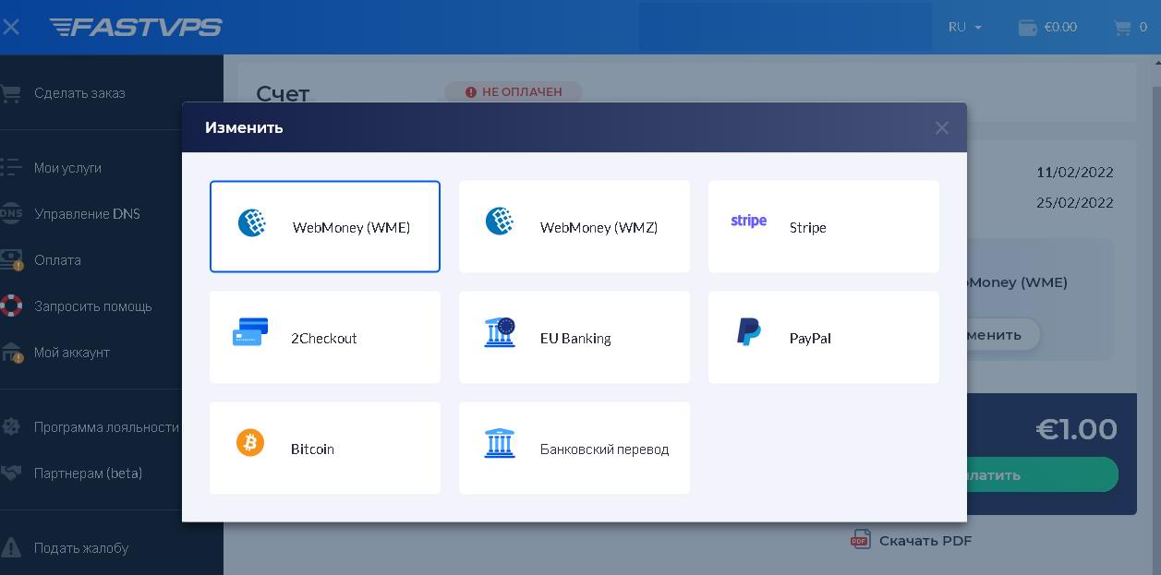Screen dimensions: 1161x575
Task: Close the Изменить dialog
Action: (x=941, y=128)
